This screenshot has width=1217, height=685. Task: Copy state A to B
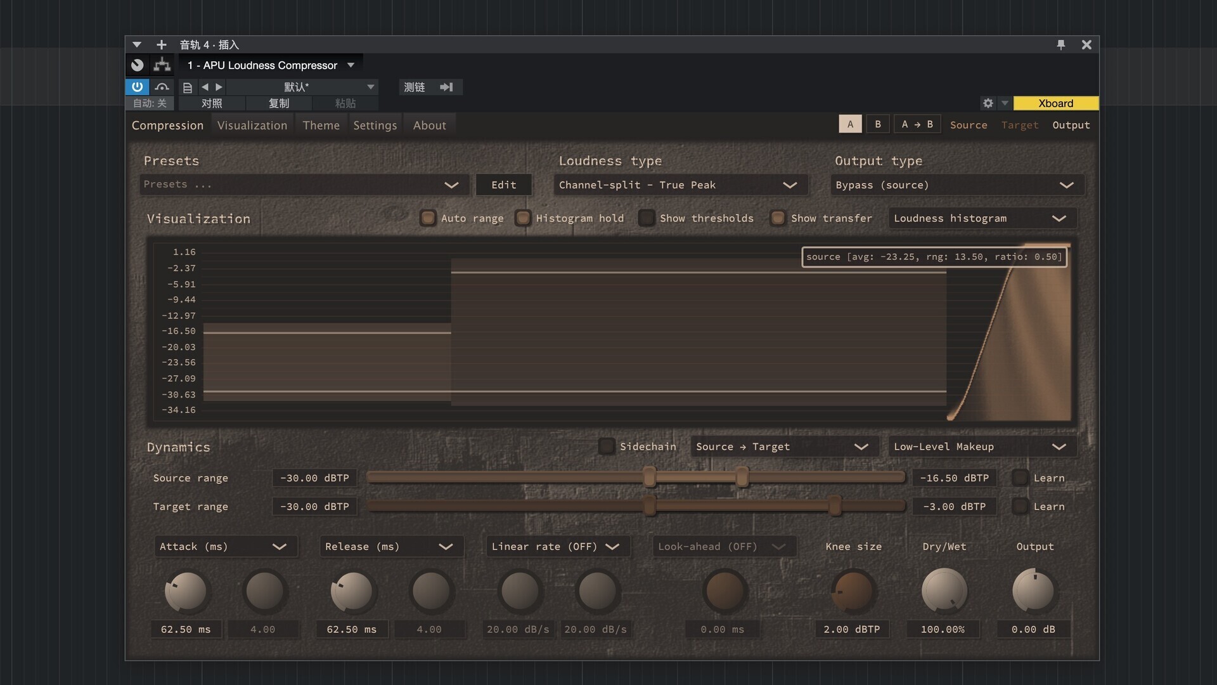pos(917,124)
